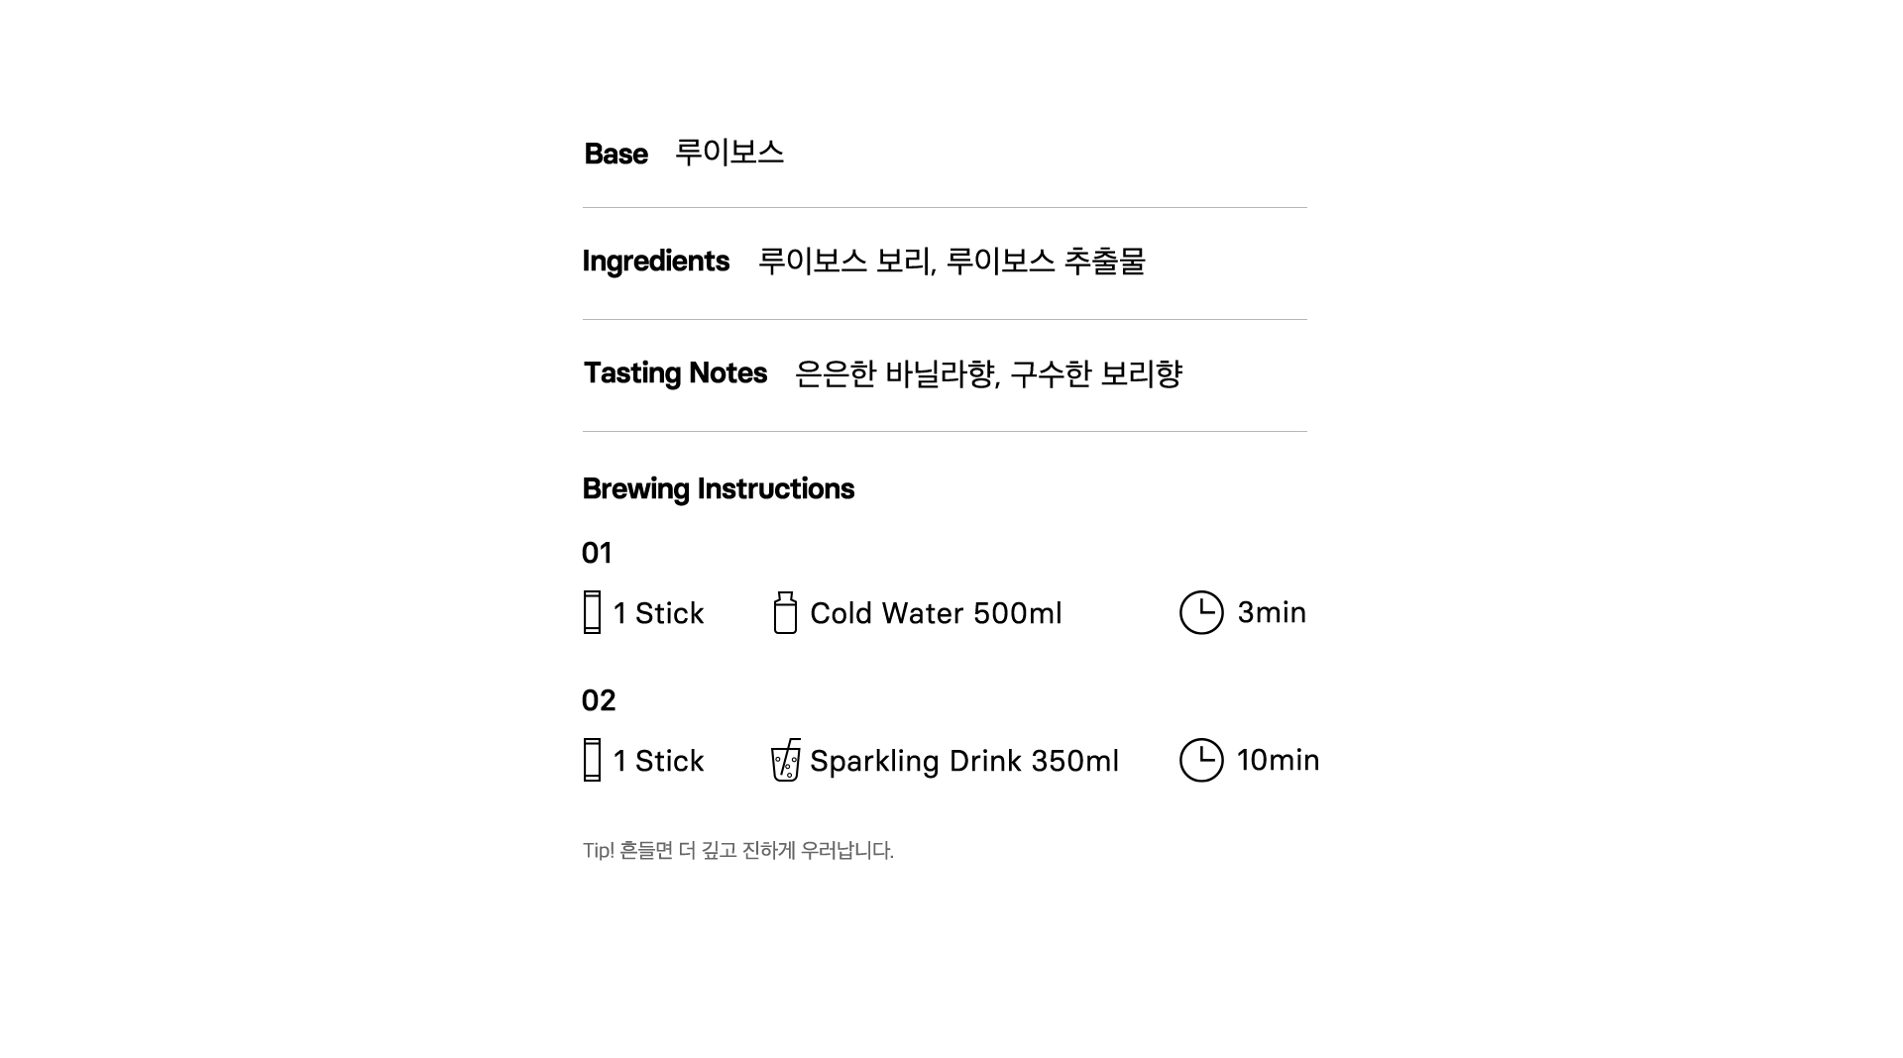
Task: Click the 루이보스 base value text
Action: tap(729, 152)
